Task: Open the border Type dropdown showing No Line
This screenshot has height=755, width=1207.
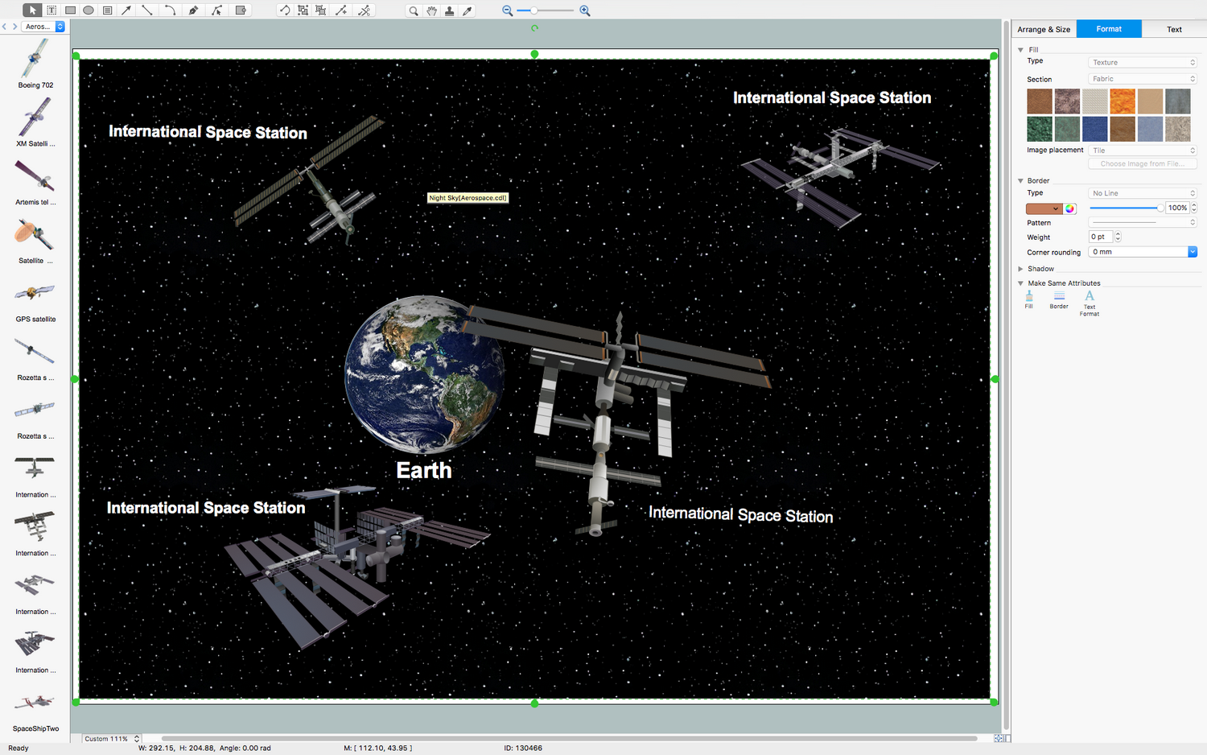Action: (x=1143, y=193)
